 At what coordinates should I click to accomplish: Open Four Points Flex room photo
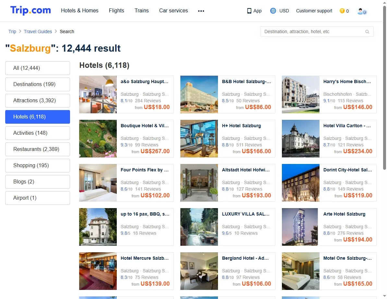[98, 183]
